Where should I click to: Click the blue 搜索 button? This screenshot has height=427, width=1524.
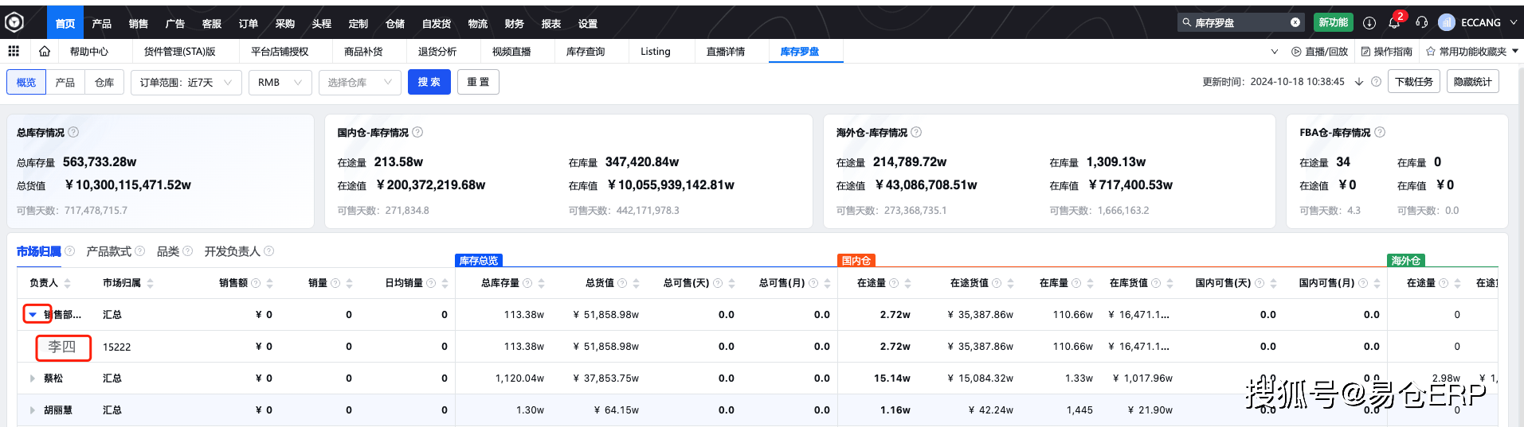point(429,83)
